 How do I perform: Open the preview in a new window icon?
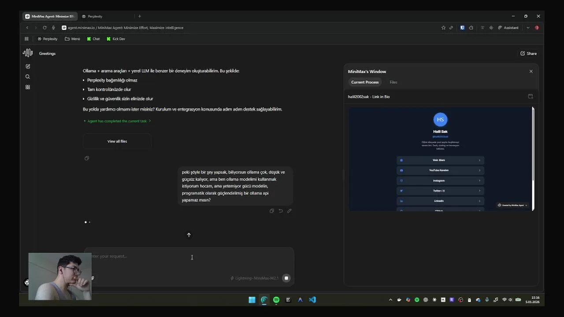(531, 96)
